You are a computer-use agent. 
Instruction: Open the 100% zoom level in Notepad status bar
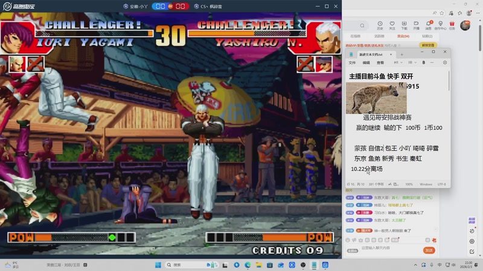[409, 184]
